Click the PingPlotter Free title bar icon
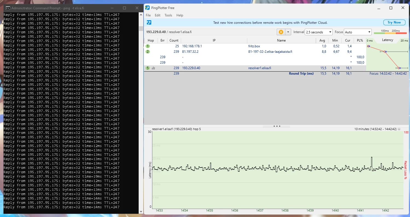 [147, 8]
